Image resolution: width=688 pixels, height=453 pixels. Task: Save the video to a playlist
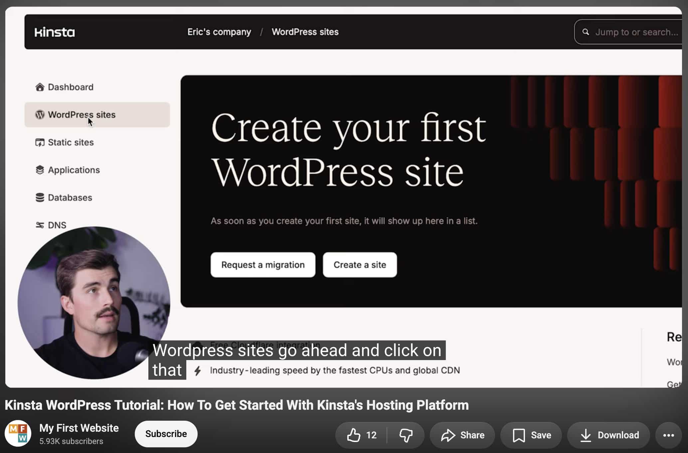click(531, 435)
